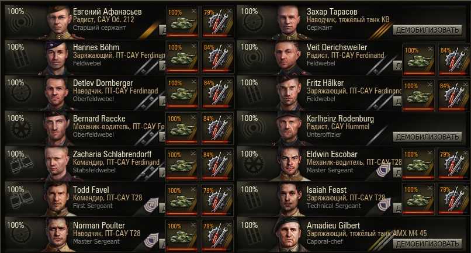Screen dimensions: 471x253
Task: Open Hannes Böhm's repair skill icon
Action: tap(217, 58)
